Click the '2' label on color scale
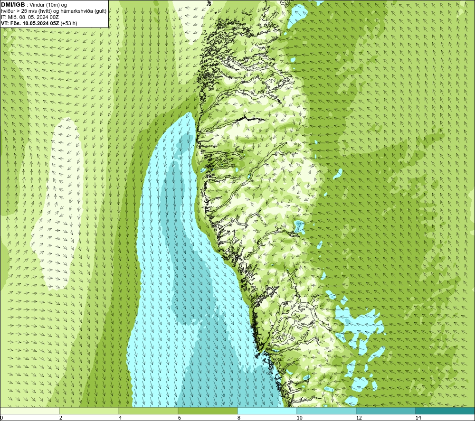 [x=61, y=418]
